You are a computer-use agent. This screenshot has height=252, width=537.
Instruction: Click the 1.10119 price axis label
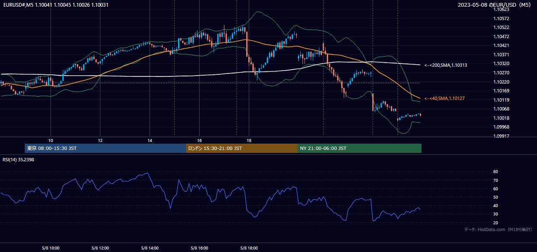(x=501, y=100)
